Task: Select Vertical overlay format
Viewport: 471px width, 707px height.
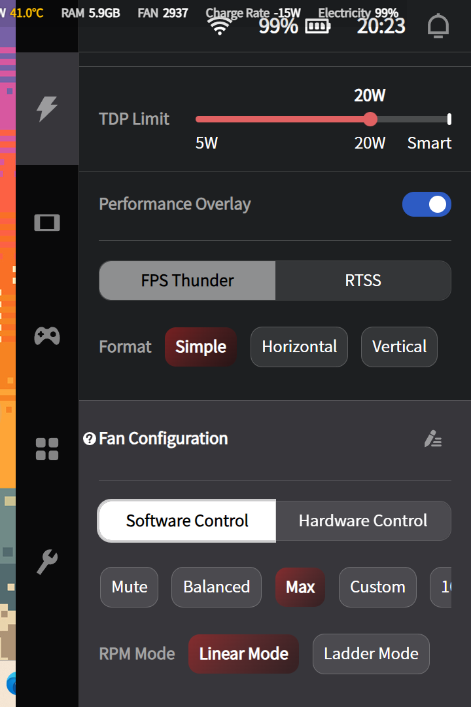Action: coord(399,347)
